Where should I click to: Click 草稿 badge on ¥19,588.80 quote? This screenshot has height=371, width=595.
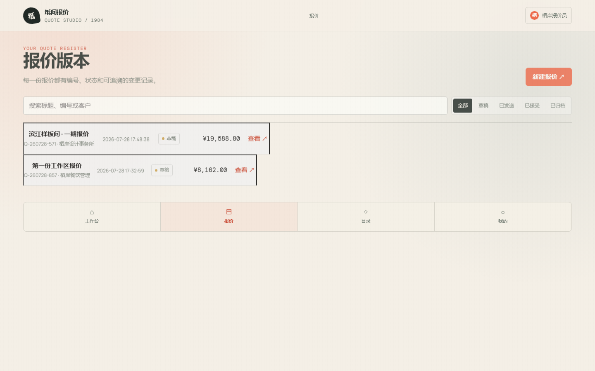pos(169,139)
